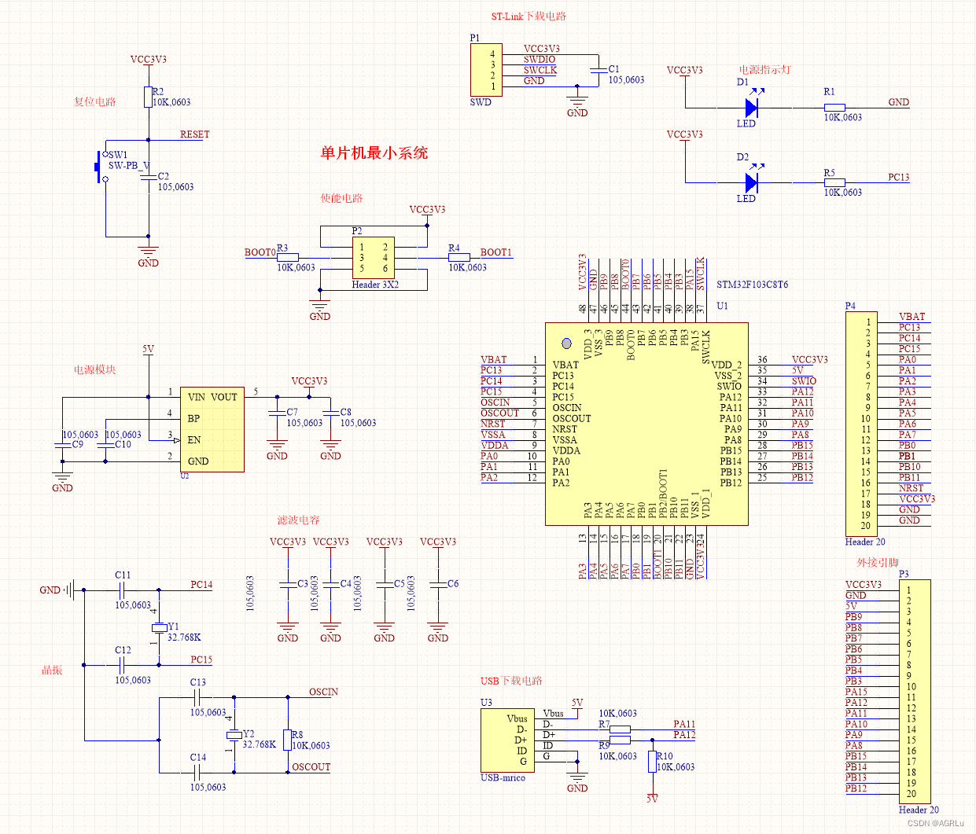976x834 pixels.
Task: Click capacitor C14 symbol near OSCOUT
Action: pyautogui.click(x=197, y=772)
